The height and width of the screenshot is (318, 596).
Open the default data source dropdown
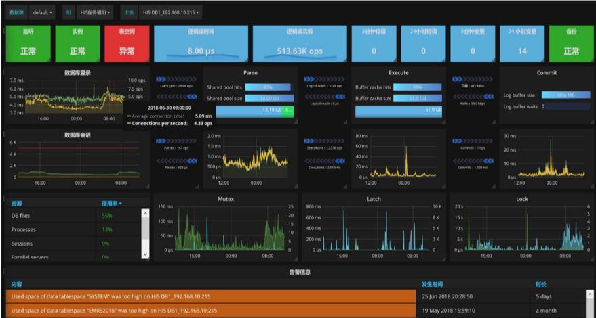[x=42, y=13]
